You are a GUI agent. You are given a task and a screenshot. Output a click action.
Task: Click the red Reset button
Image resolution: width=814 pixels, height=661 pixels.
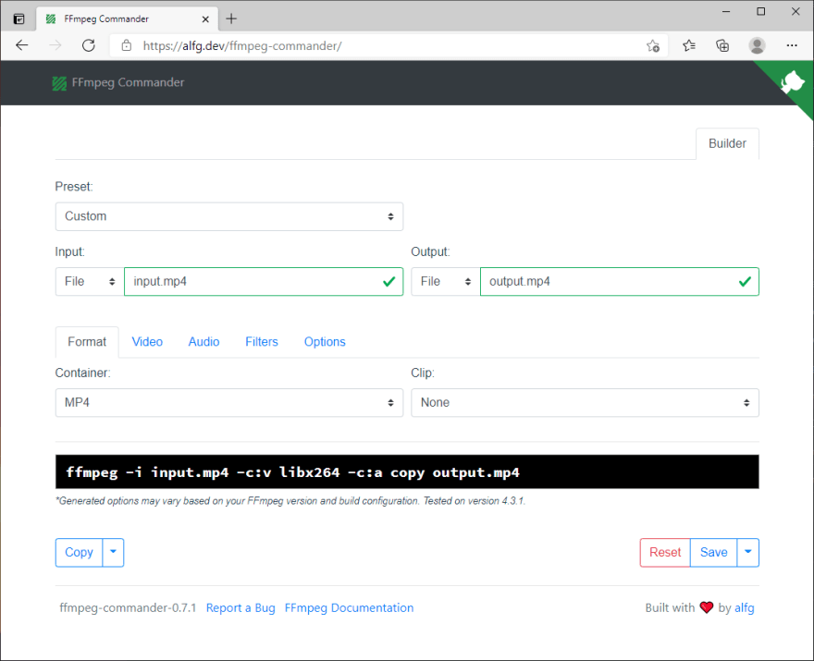pyautogui.click(x=665, y=553)
